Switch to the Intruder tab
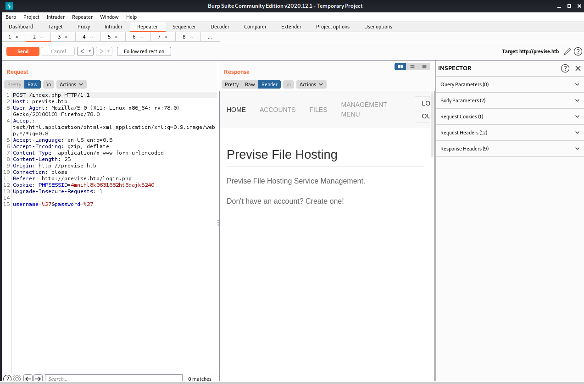 coord(113,27)
